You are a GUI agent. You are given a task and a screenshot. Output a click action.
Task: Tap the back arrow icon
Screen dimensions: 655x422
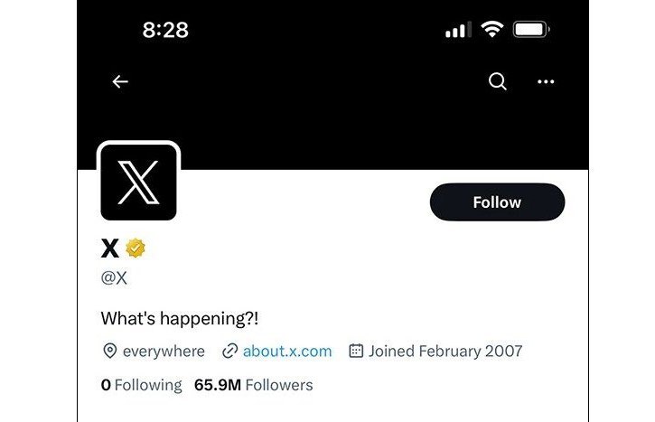pos(120,82)
